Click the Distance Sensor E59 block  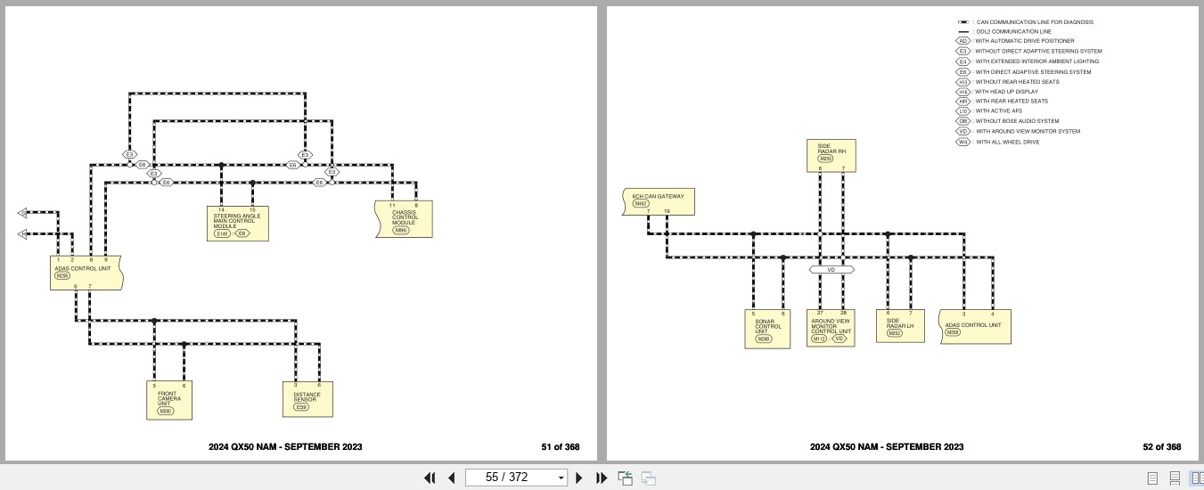(x=308, y=400)
